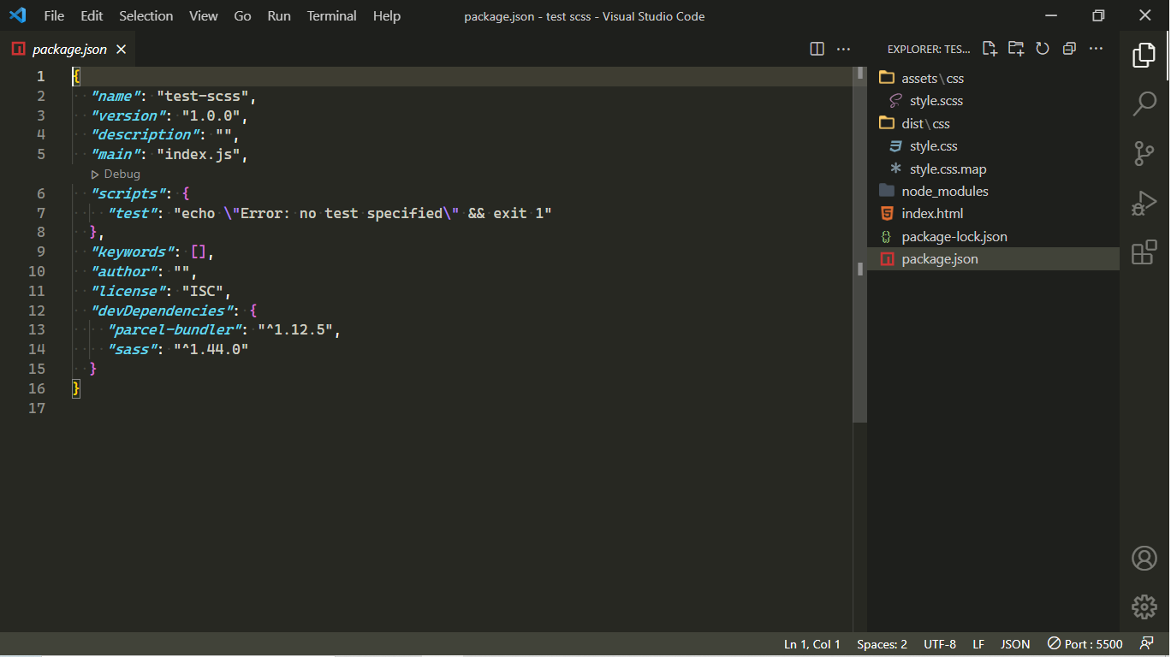This screenshot has height=657, width=1171.
Task: Click the "parcel-bundler" key in editor
Action: click(x=175, y=330)
